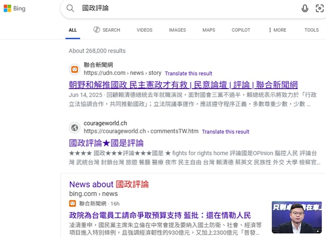
Task: Click the magnifying glass search icon
Action: tap(70, 8)
